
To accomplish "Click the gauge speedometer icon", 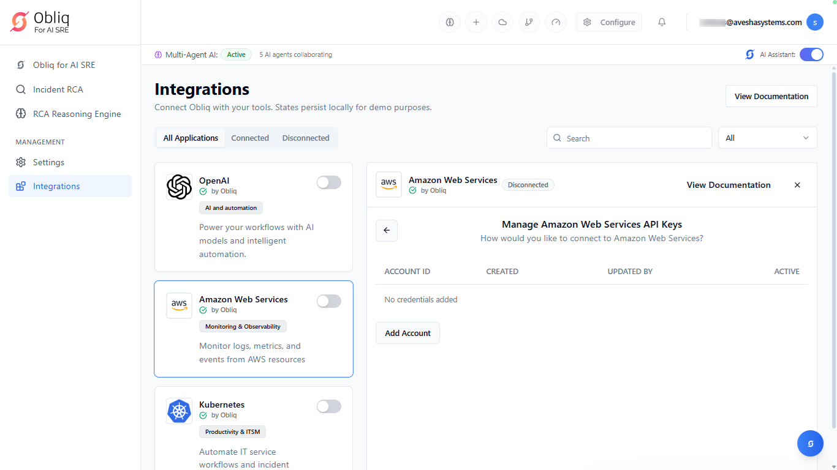I will (556, 23).
